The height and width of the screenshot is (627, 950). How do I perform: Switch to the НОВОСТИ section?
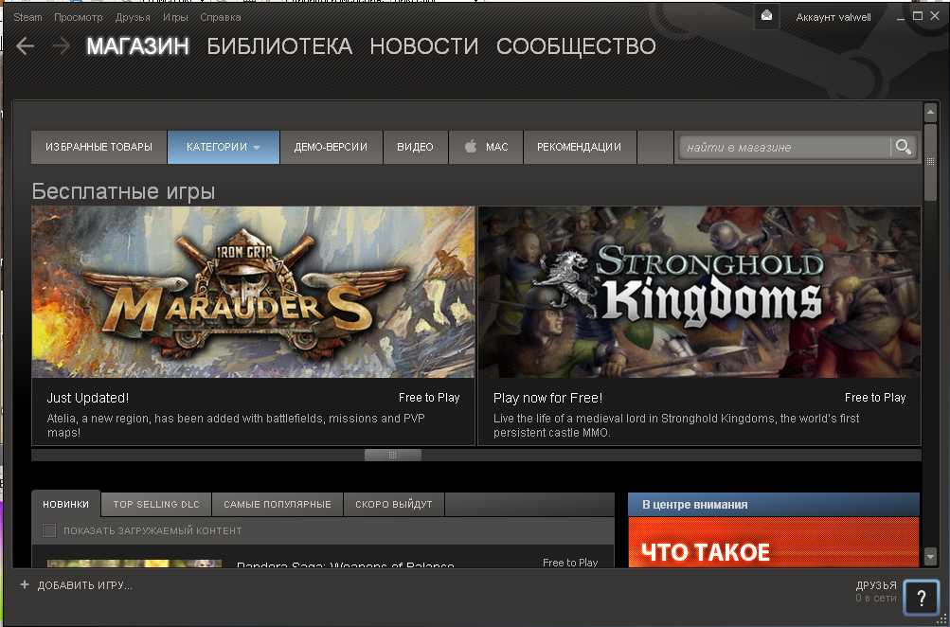point(424,46)
